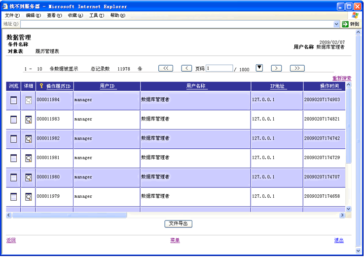This screenshot has width=364, height=259.
Task: Click the 重新搜索 link
Action: click(341, 78)
